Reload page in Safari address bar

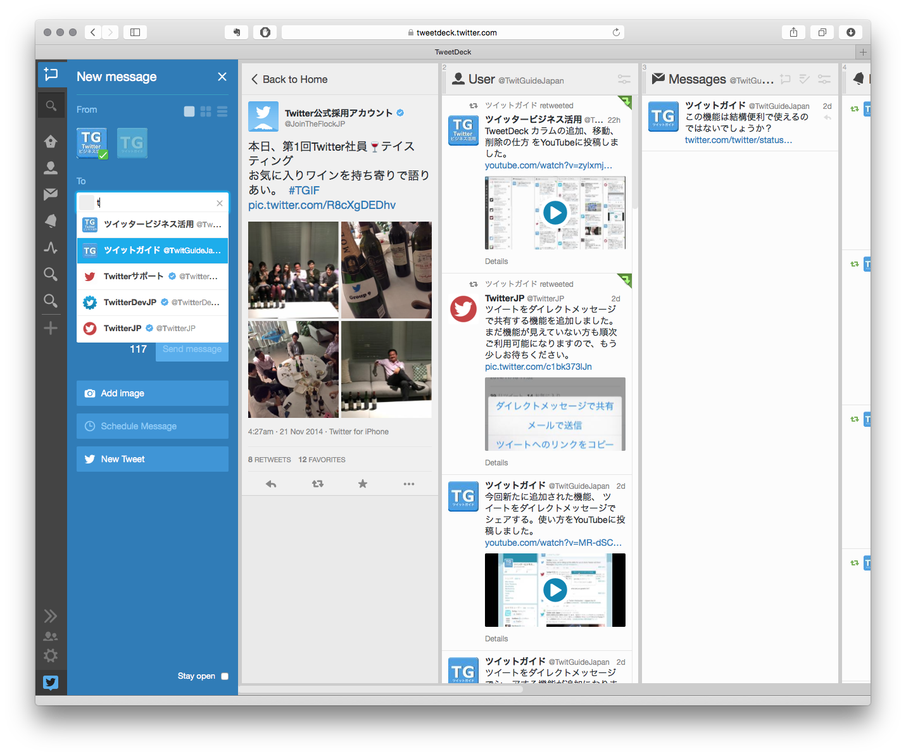616,32
